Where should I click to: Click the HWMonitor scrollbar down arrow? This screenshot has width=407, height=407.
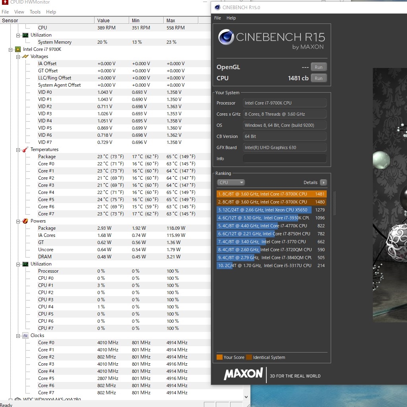tap(246, 397)
